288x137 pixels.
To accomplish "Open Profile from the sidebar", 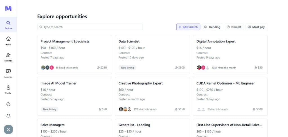I will (x=8, y=89).
